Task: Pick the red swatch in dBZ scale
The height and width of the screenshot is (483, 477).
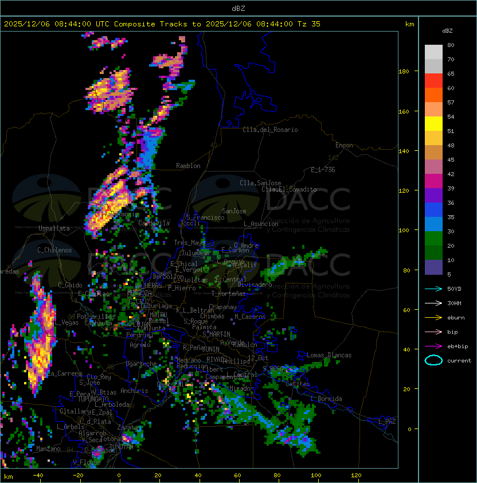Action: coord(433,81)
